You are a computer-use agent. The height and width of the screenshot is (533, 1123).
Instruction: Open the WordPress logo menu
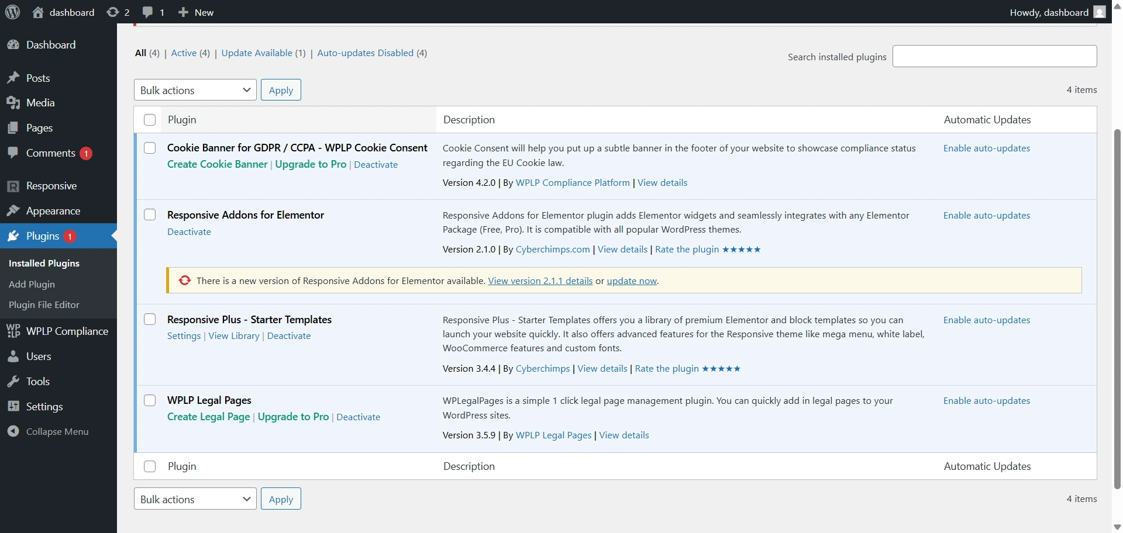pyautogui.click(x=12, y=12)
